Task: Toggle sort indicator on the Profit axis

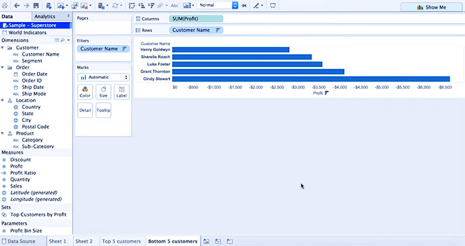Action: click(x=327, y=93)
